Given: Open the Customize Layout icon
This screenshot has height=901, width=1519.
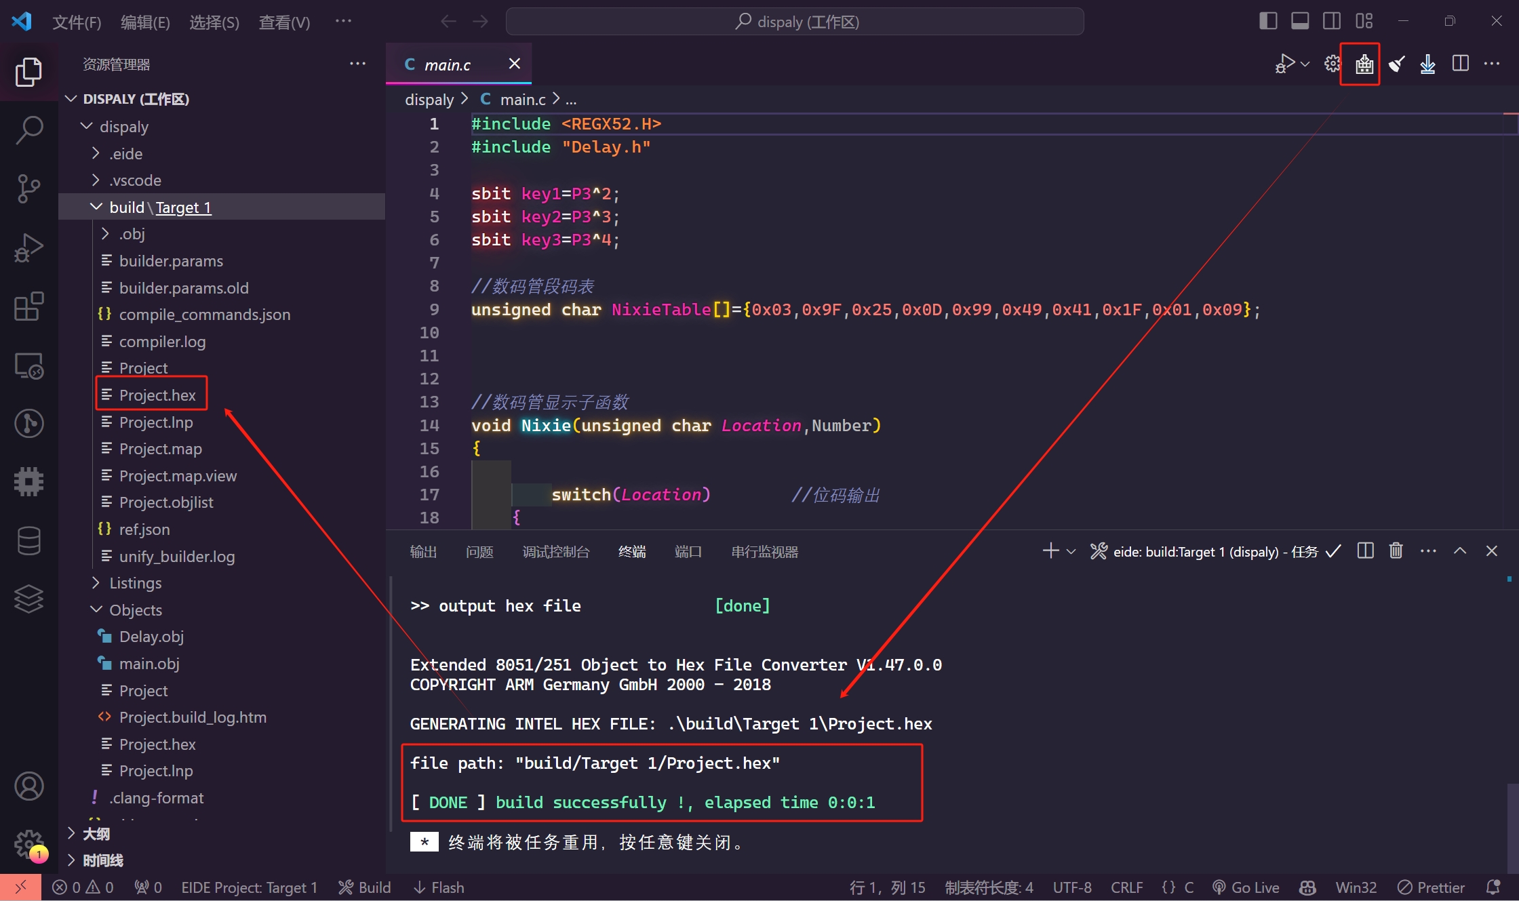Looking at the screenshot, I should point(1364,21).
